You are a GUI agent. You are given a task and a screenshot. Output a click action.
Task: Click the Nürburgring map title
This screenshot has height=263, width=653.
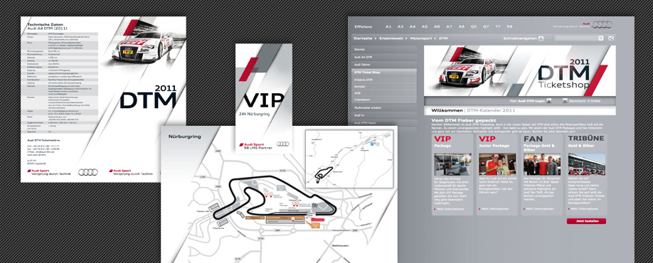point(184,136)
